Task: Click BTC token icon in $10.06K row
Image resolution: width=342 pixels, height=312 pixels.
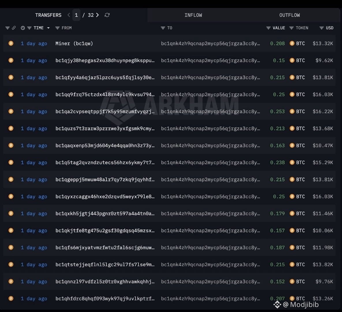Action: 292,230
